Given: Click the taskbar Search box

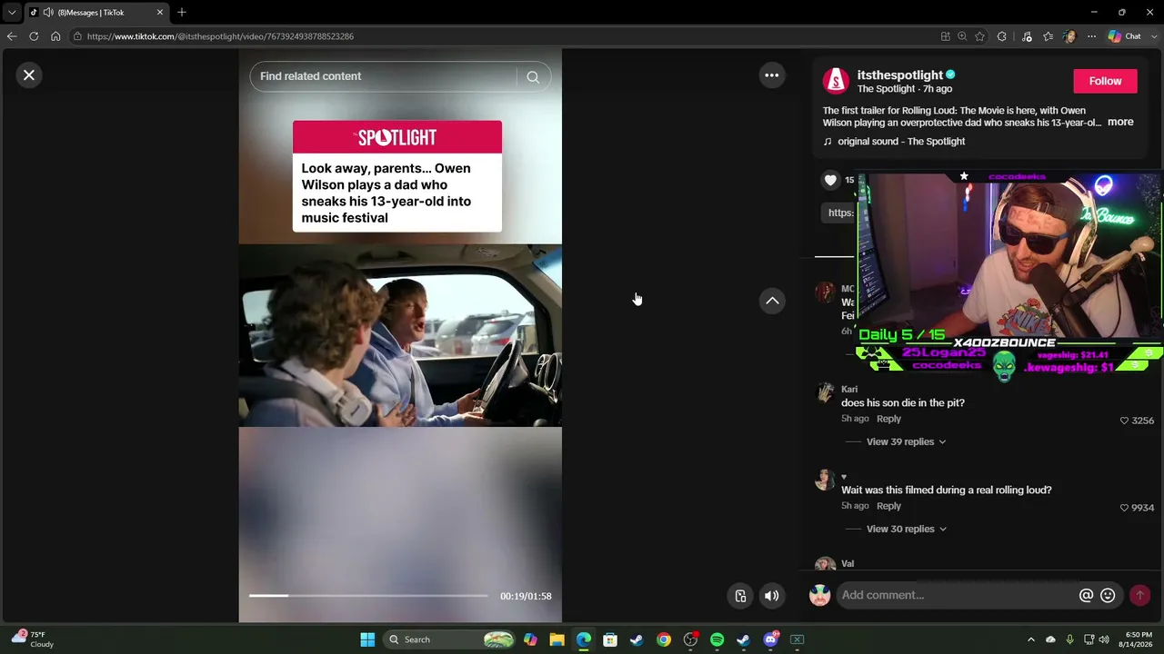Looking at the screenshot, I should (450, 639).
